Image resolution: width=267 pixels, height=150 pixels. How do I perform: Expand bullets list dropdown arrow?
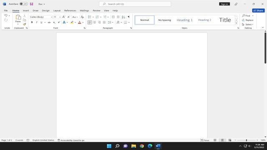click(93, 17)
